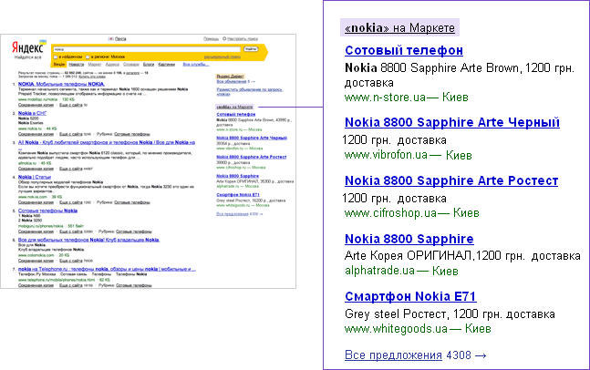590x370 pixels.
Task: Switch to the Адреса tab
Action: click(x=112, y=65)
